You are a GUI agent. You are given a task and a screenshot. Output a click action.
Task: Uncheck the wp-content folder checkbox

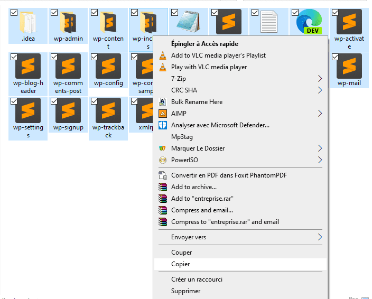(x=95, y=13)
